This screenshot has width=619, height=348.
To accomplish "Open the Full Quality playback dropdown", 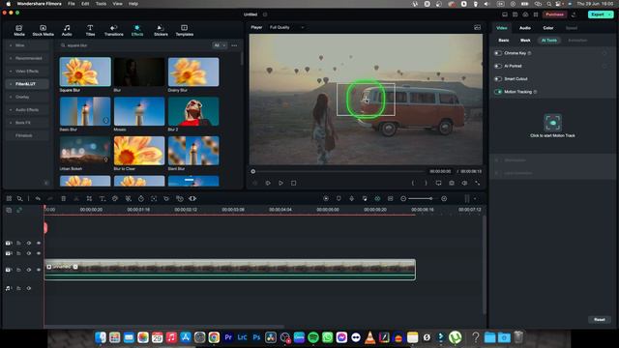I will coord(286,27).
